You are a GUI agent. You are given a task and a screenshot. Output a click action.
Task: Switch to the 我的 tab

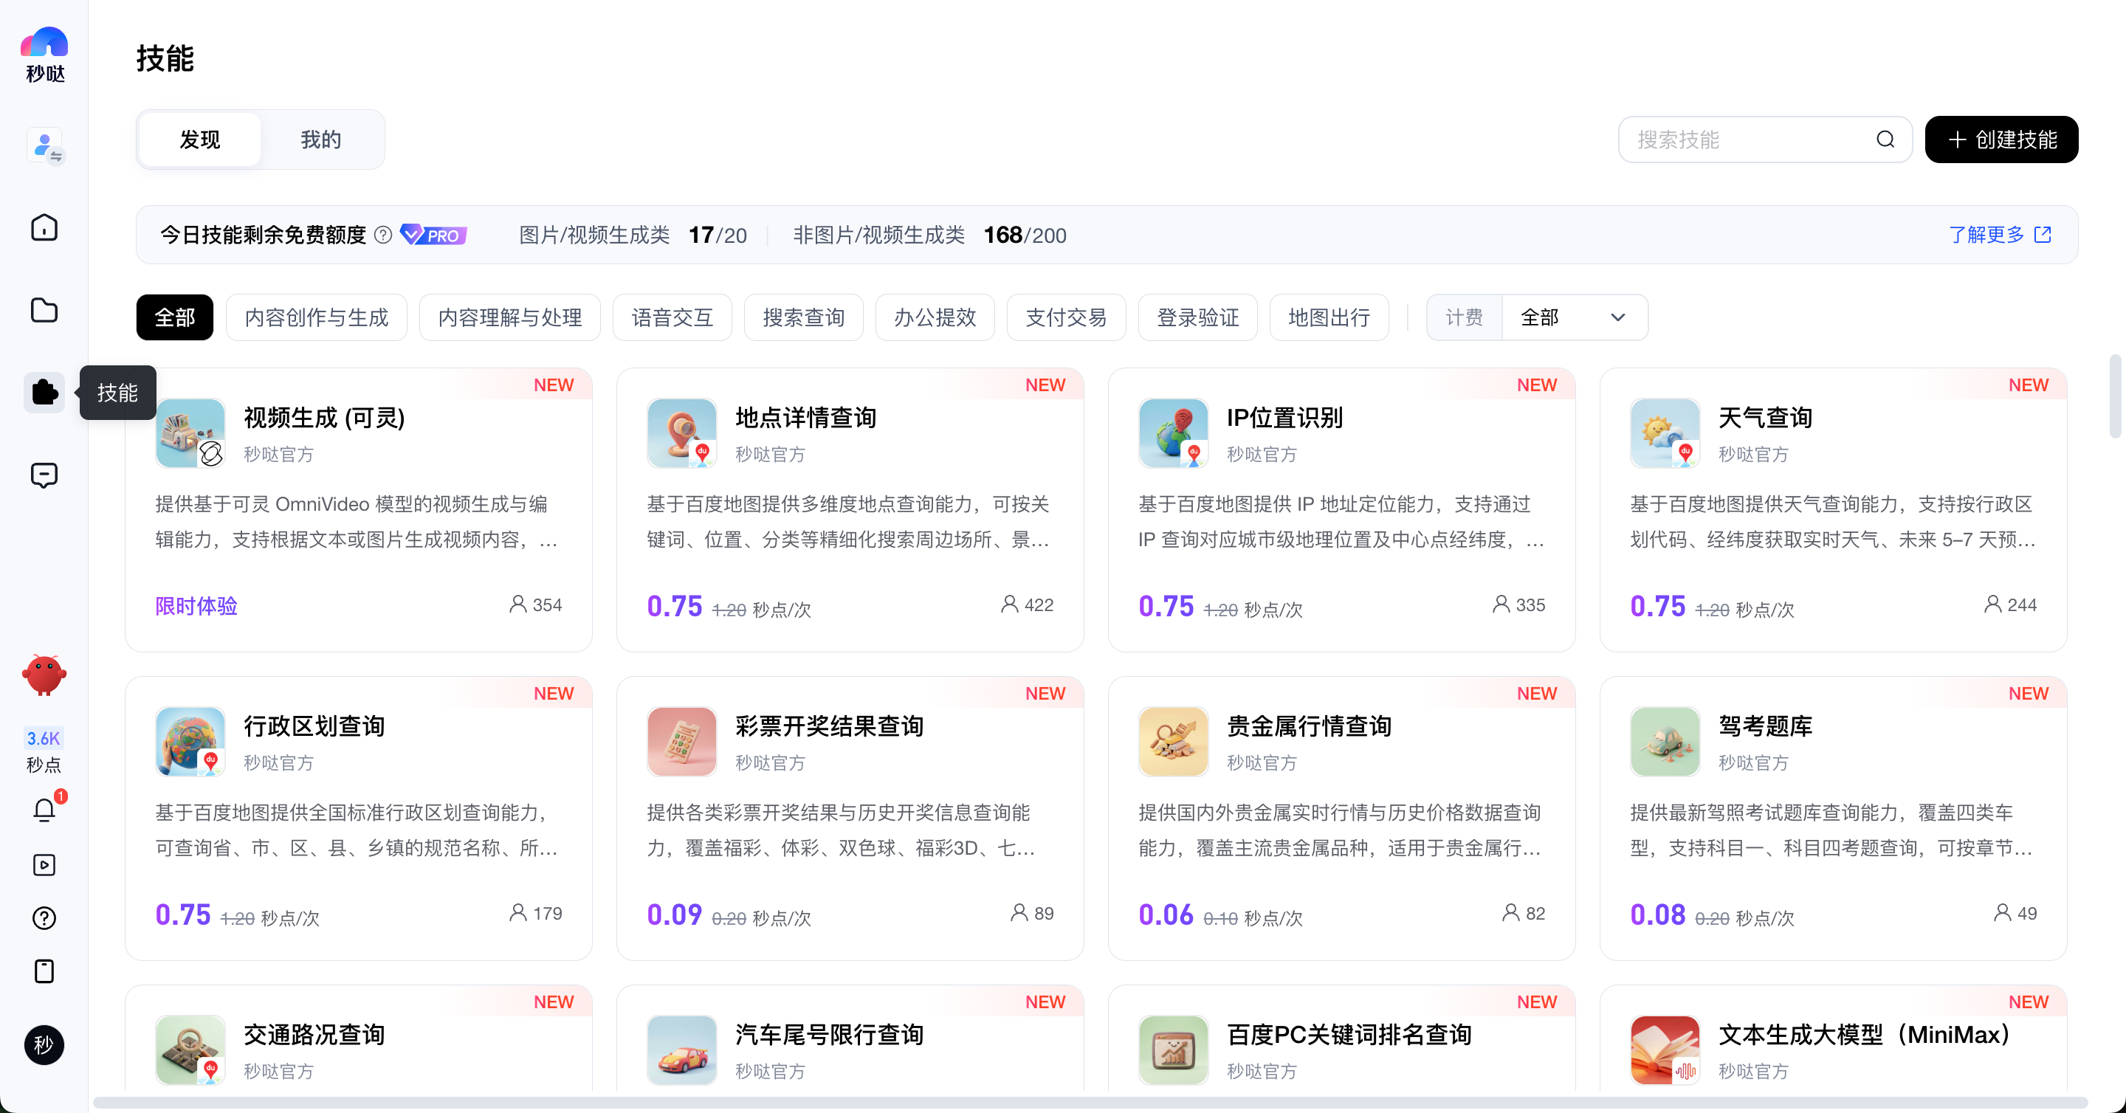321,139
